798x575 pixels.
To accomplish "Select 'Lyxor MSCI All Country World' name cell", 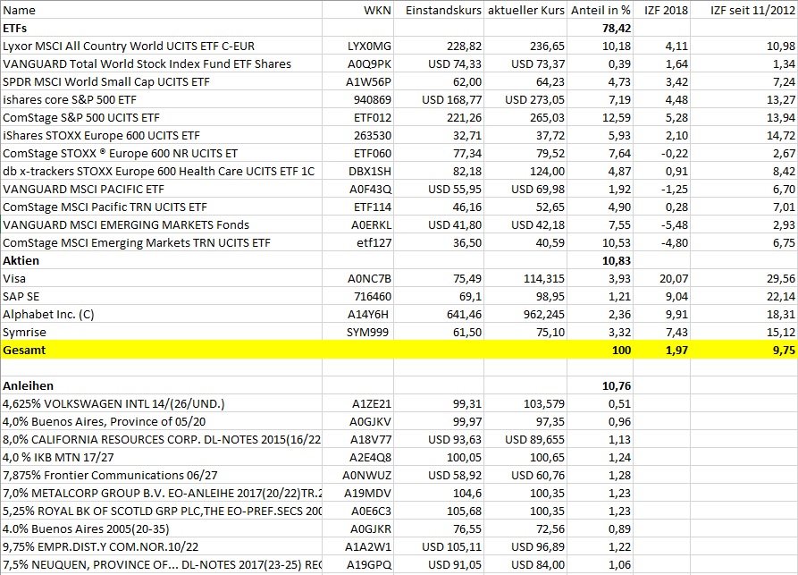I will tap(161, 46).
